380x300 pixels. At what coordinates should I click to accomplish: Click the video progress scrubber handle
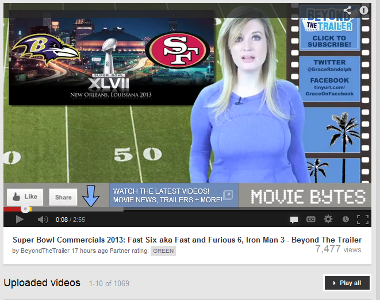click(x=25, y=209)
